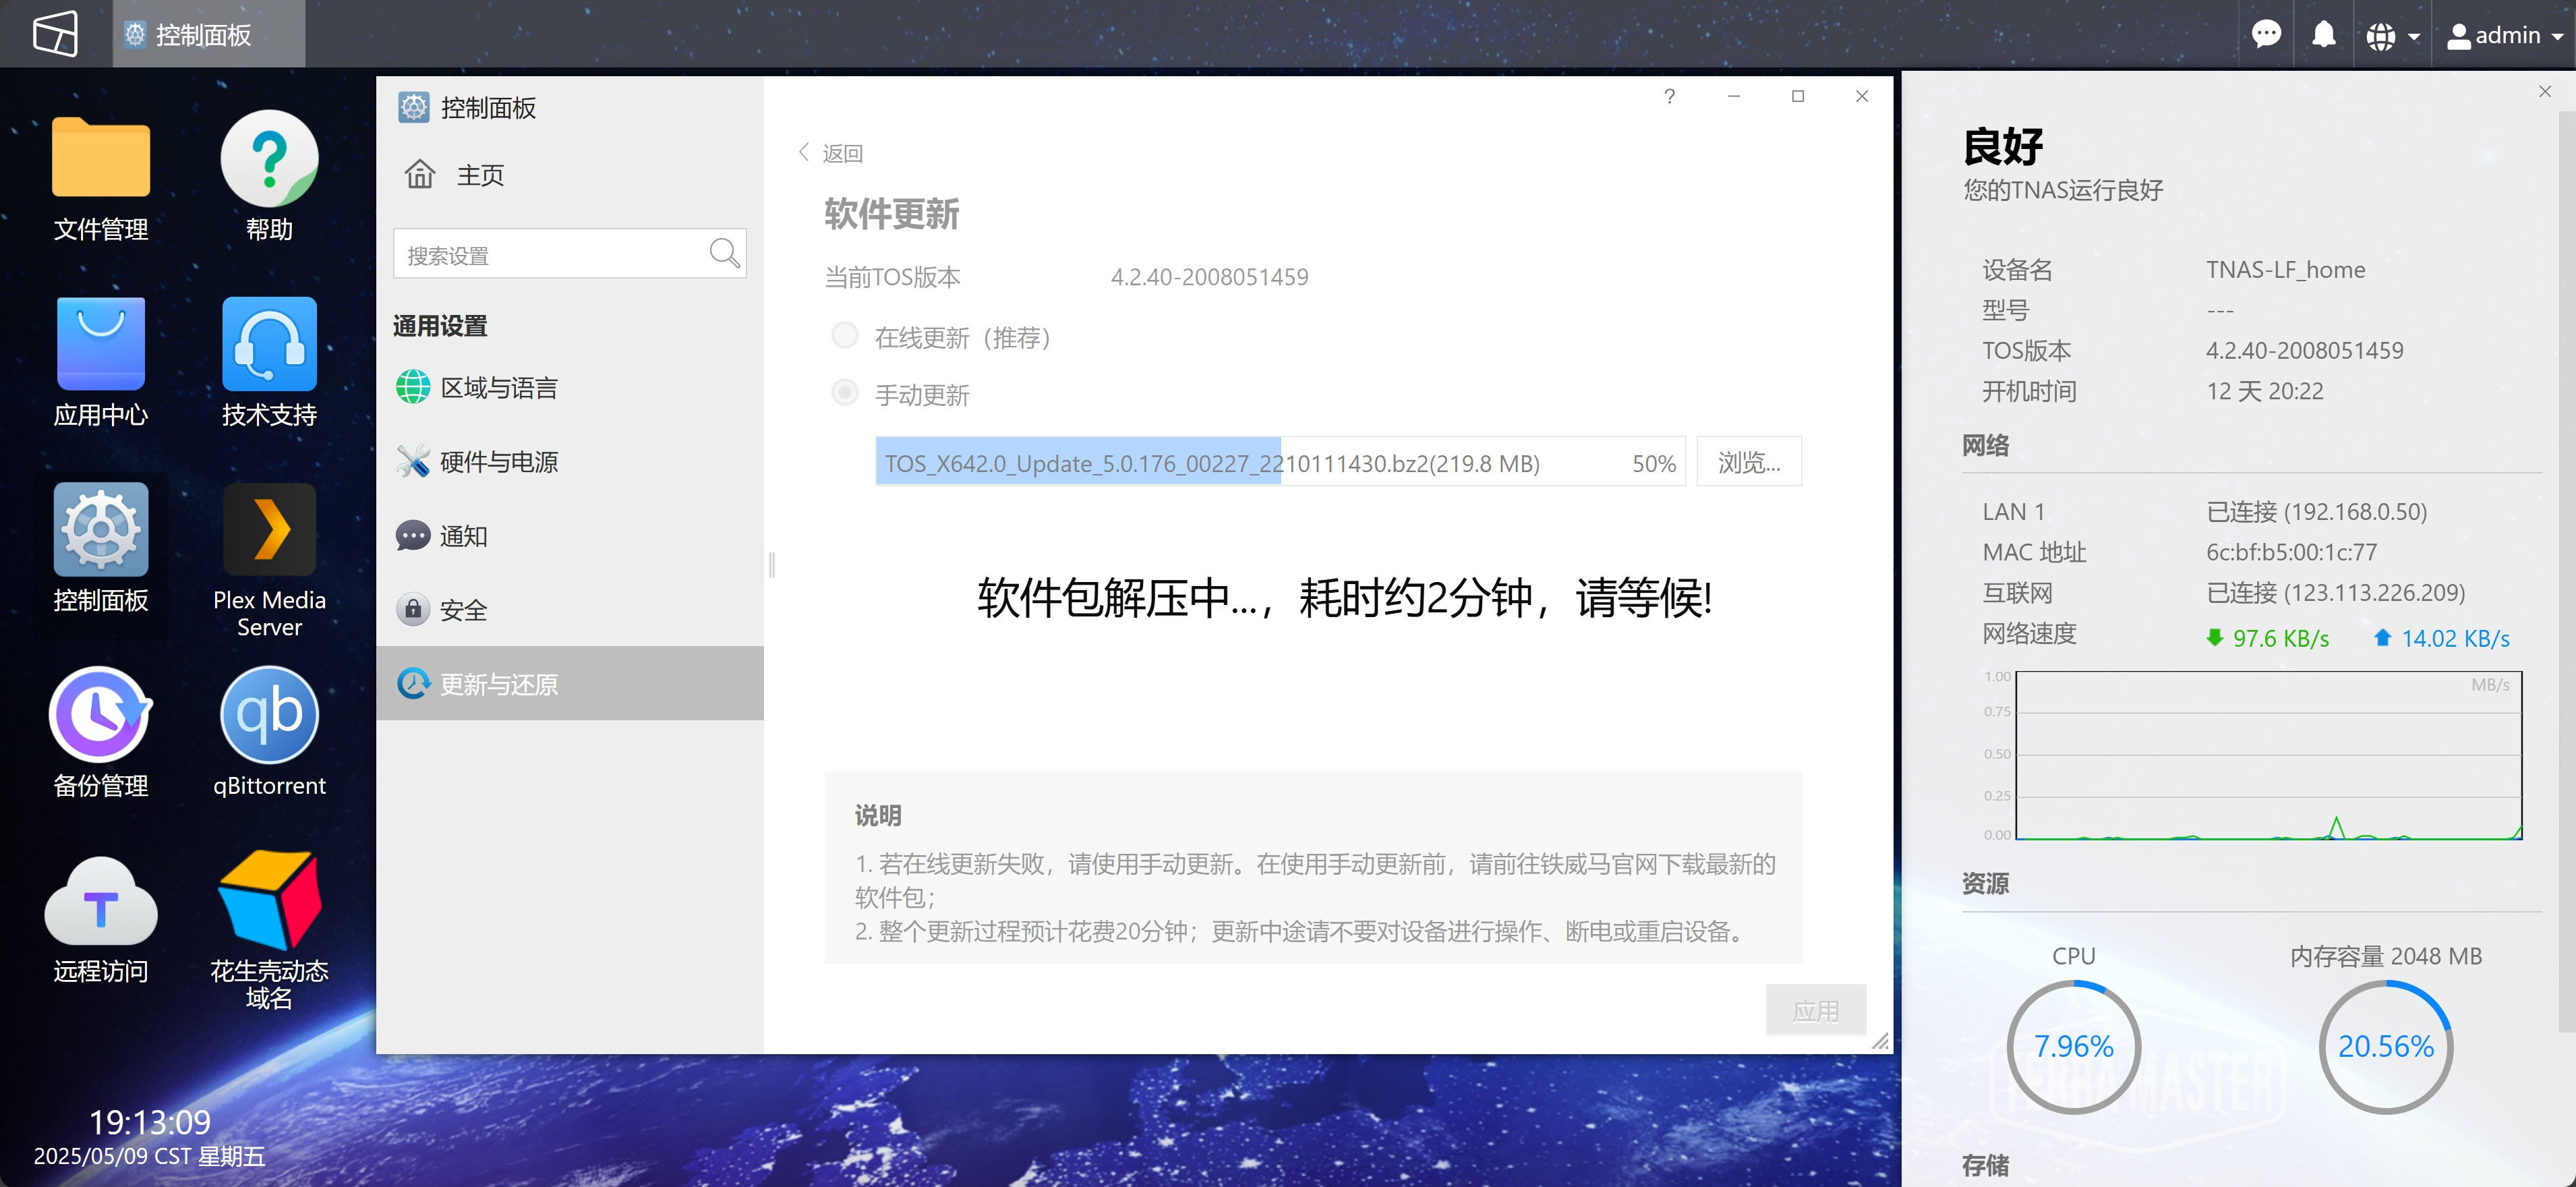2576x1187 pixels.
Task: Click the 浏览... browse button
Action: click(x=1748, y=462)
